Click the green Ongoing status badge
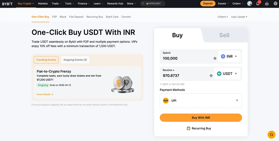This screenshot has height=141, width=279. (x=43, y=85)
